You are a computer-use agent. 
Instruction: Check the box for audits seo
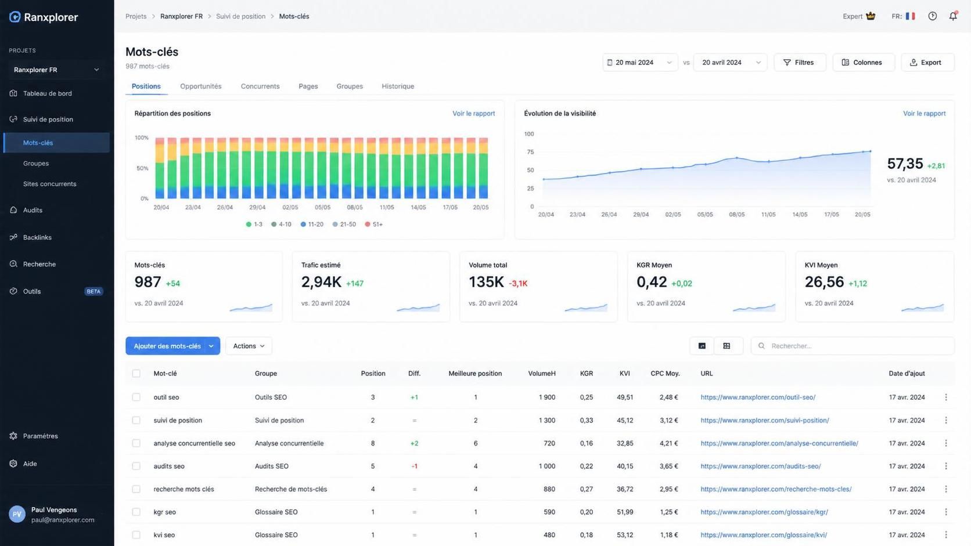point(136,466)
